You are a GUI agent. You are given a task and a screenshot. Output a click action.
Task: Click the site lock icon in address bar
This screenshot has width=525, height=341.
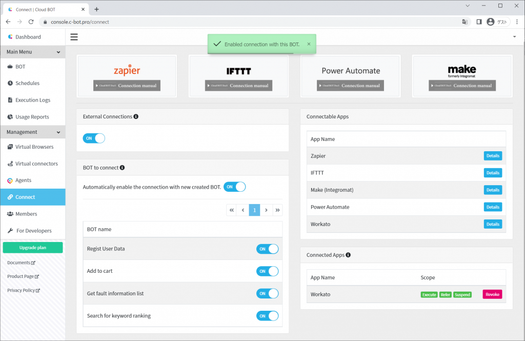click(x=45, y=22)
